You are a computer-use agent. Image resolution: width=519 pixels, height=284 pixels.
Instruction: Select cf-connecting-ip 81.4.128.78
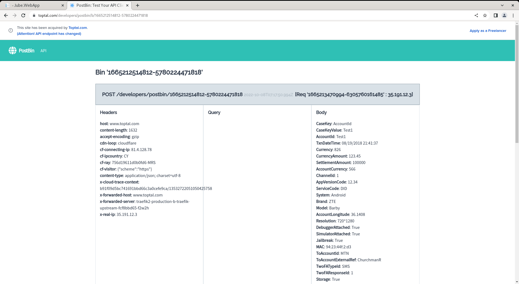pos(126,149)
